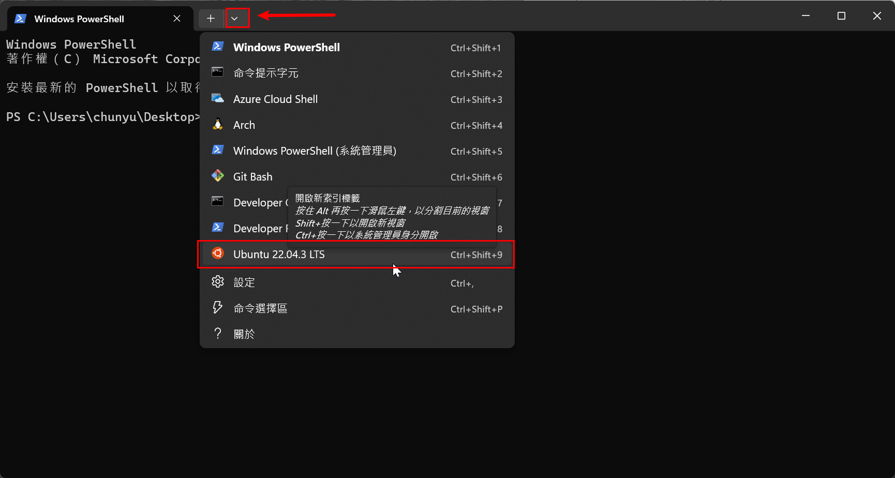This screenshot has height=478, width=895.
Task: Click the PowerShell icon on the active tab
Action: point(20,18)
